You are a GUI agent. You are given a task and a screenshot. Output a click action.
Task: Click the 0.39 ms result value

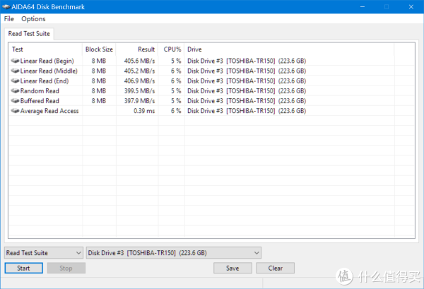pos(144,111)
